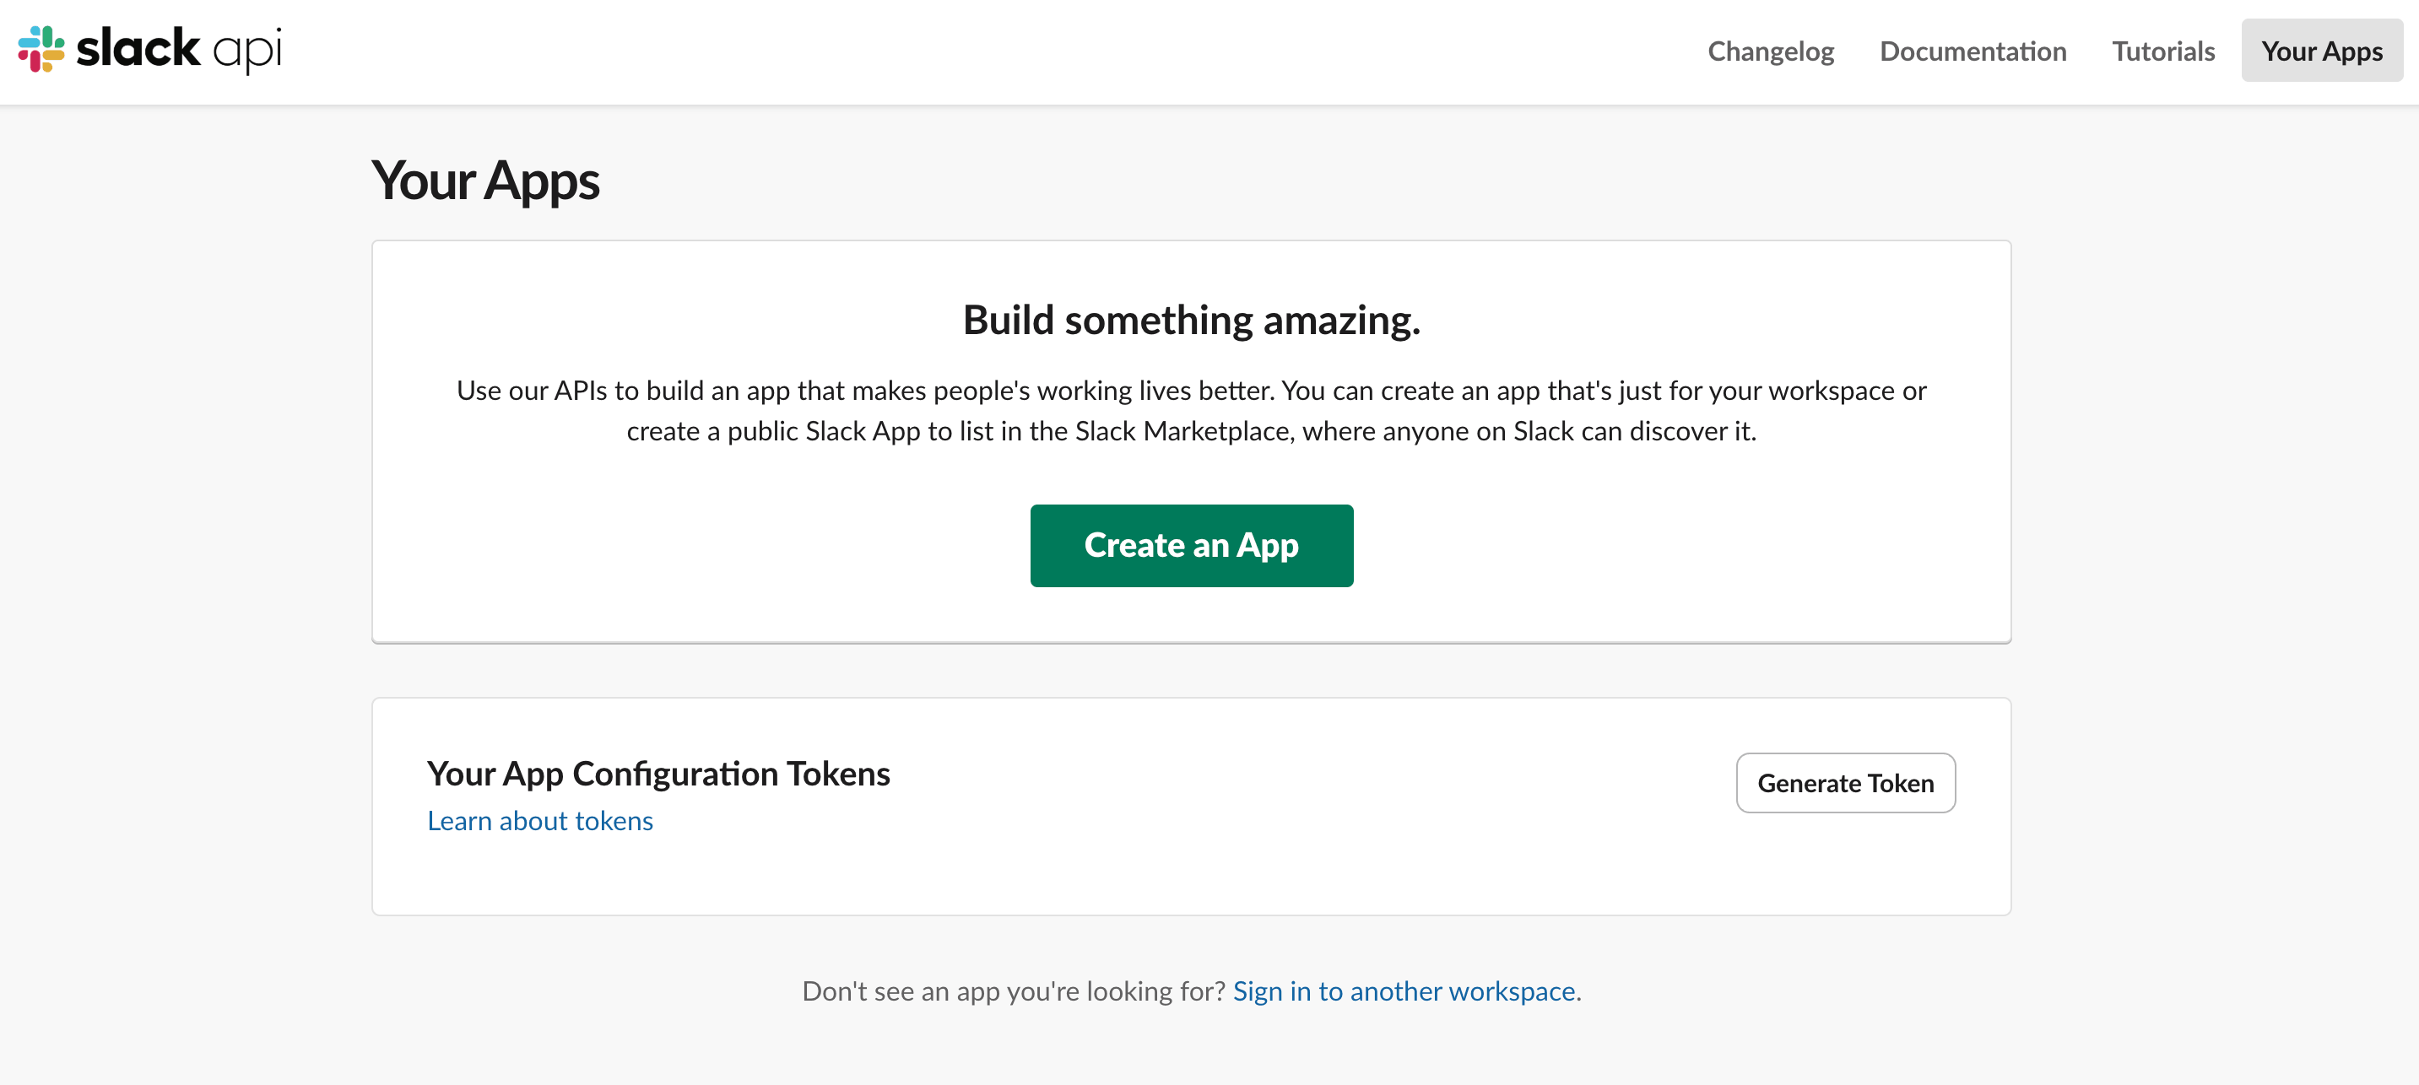Screen dimensions: 2419x1085
Task: Follow Sign in to another workspace link
Action: [1404, 991]
